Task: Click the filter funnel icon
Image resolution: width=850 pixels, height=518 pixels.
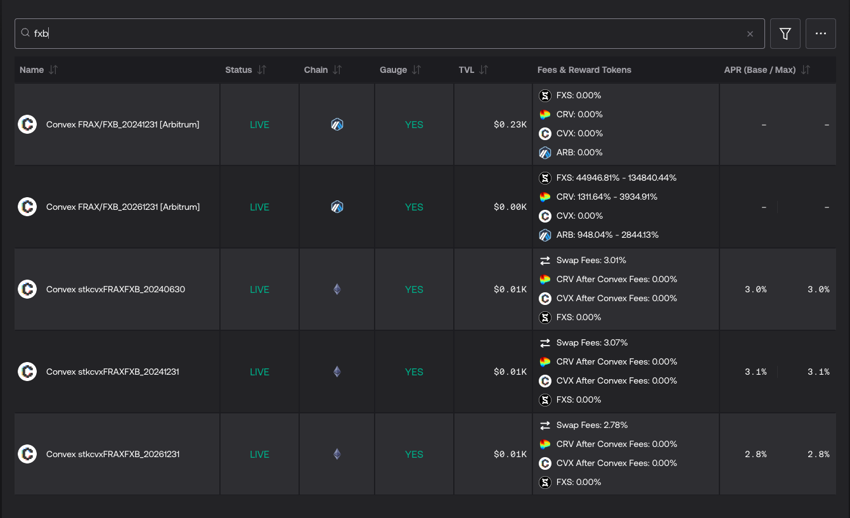Action: (x=785, y=34)
